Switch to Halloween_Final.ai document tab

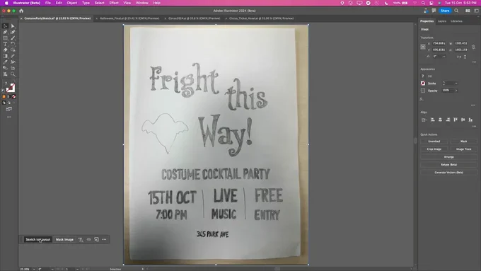click(x=129, y=18)
